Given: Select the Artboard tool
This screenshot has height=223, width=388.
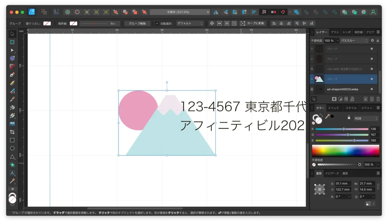Looking at the screenshot, I should (x=12, y=42).
